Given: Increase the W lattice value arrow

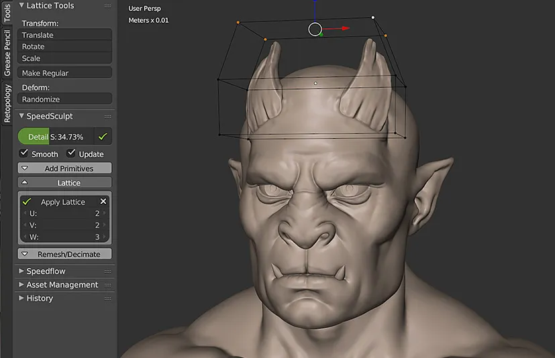Looking at the screenshot, I should (x=105, y=237).
